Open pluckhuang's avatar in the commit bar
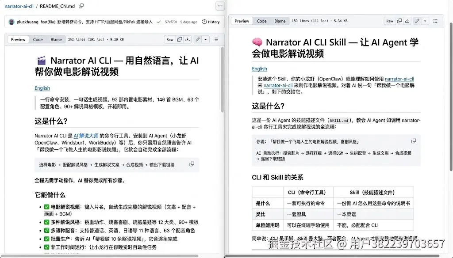 (x=12, y=22)
